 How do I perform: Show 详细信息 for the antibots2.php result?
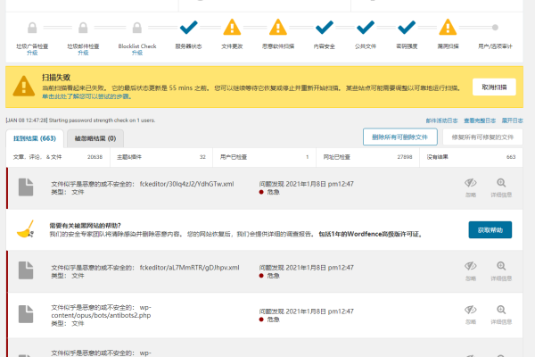point(501,312)
